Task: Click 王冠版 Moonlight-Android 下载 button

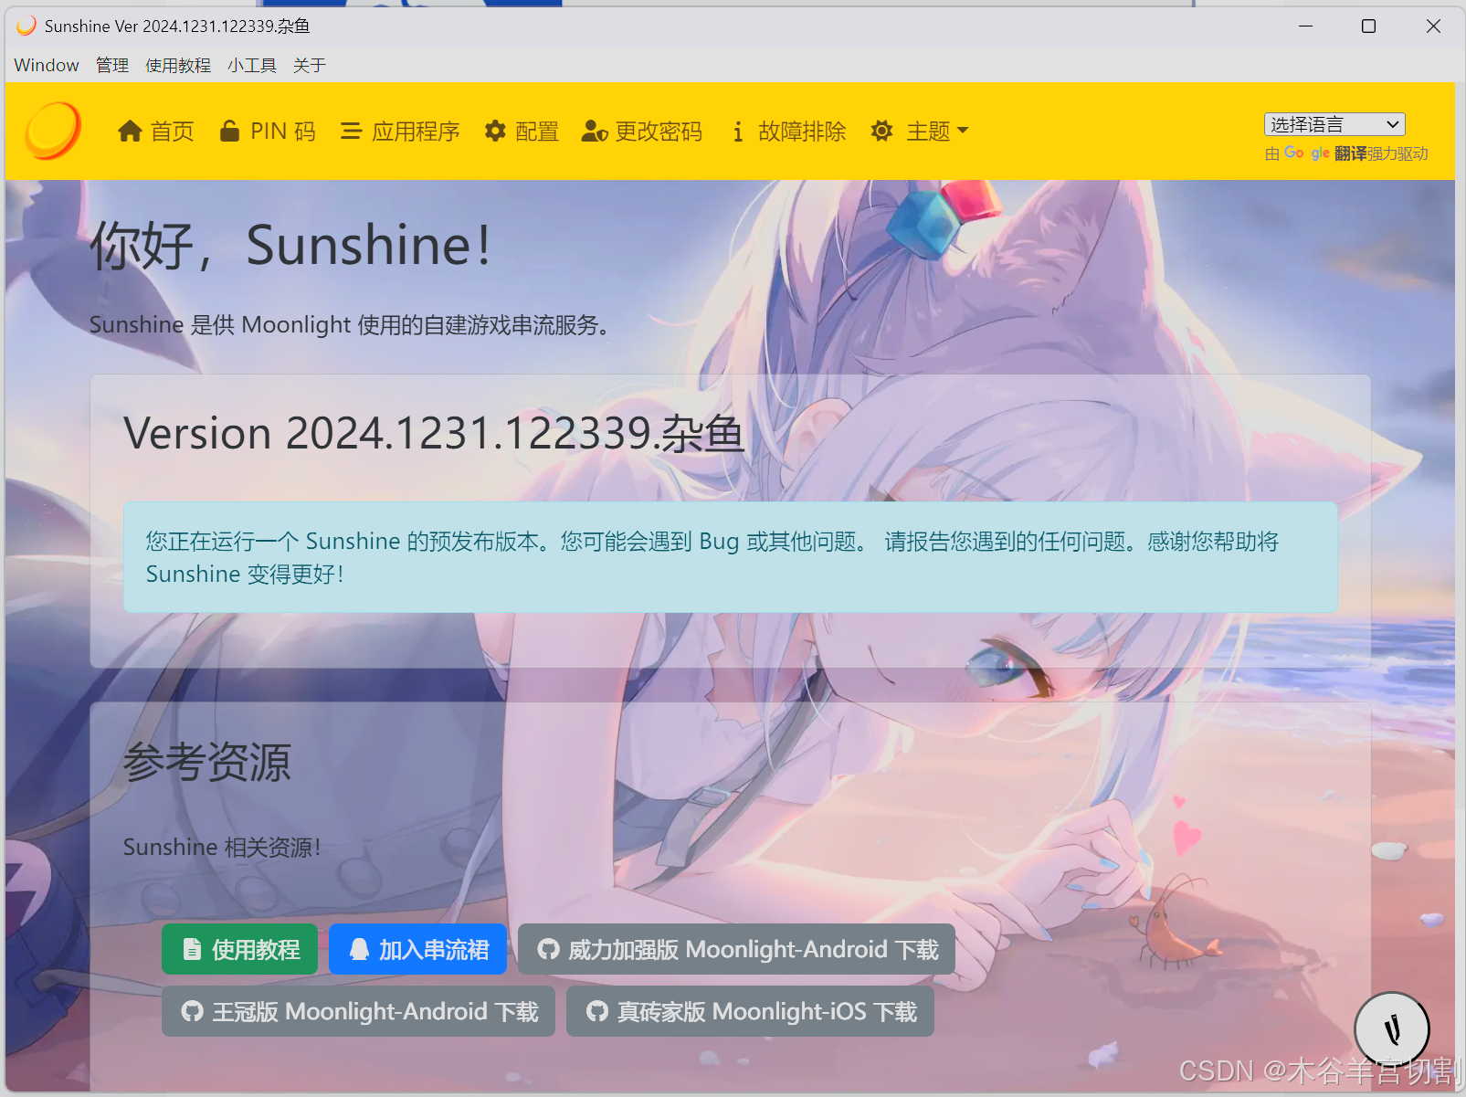Action: 359,1011
